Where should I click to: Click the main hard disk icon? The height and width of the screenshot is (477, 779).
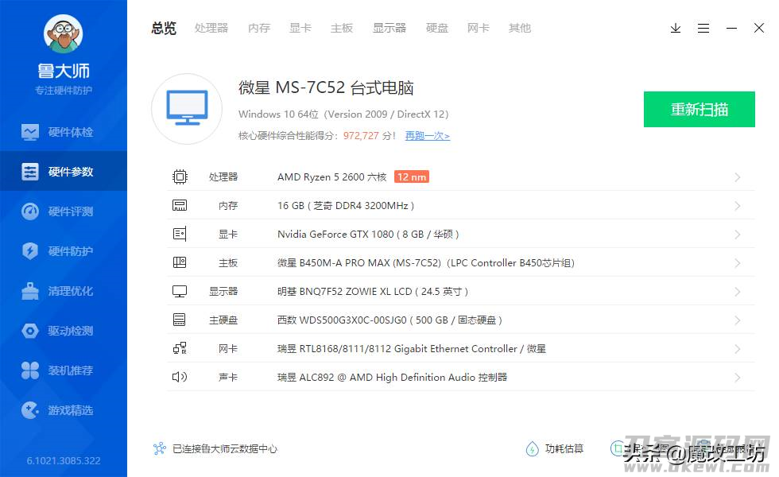[x=180, y=320]
